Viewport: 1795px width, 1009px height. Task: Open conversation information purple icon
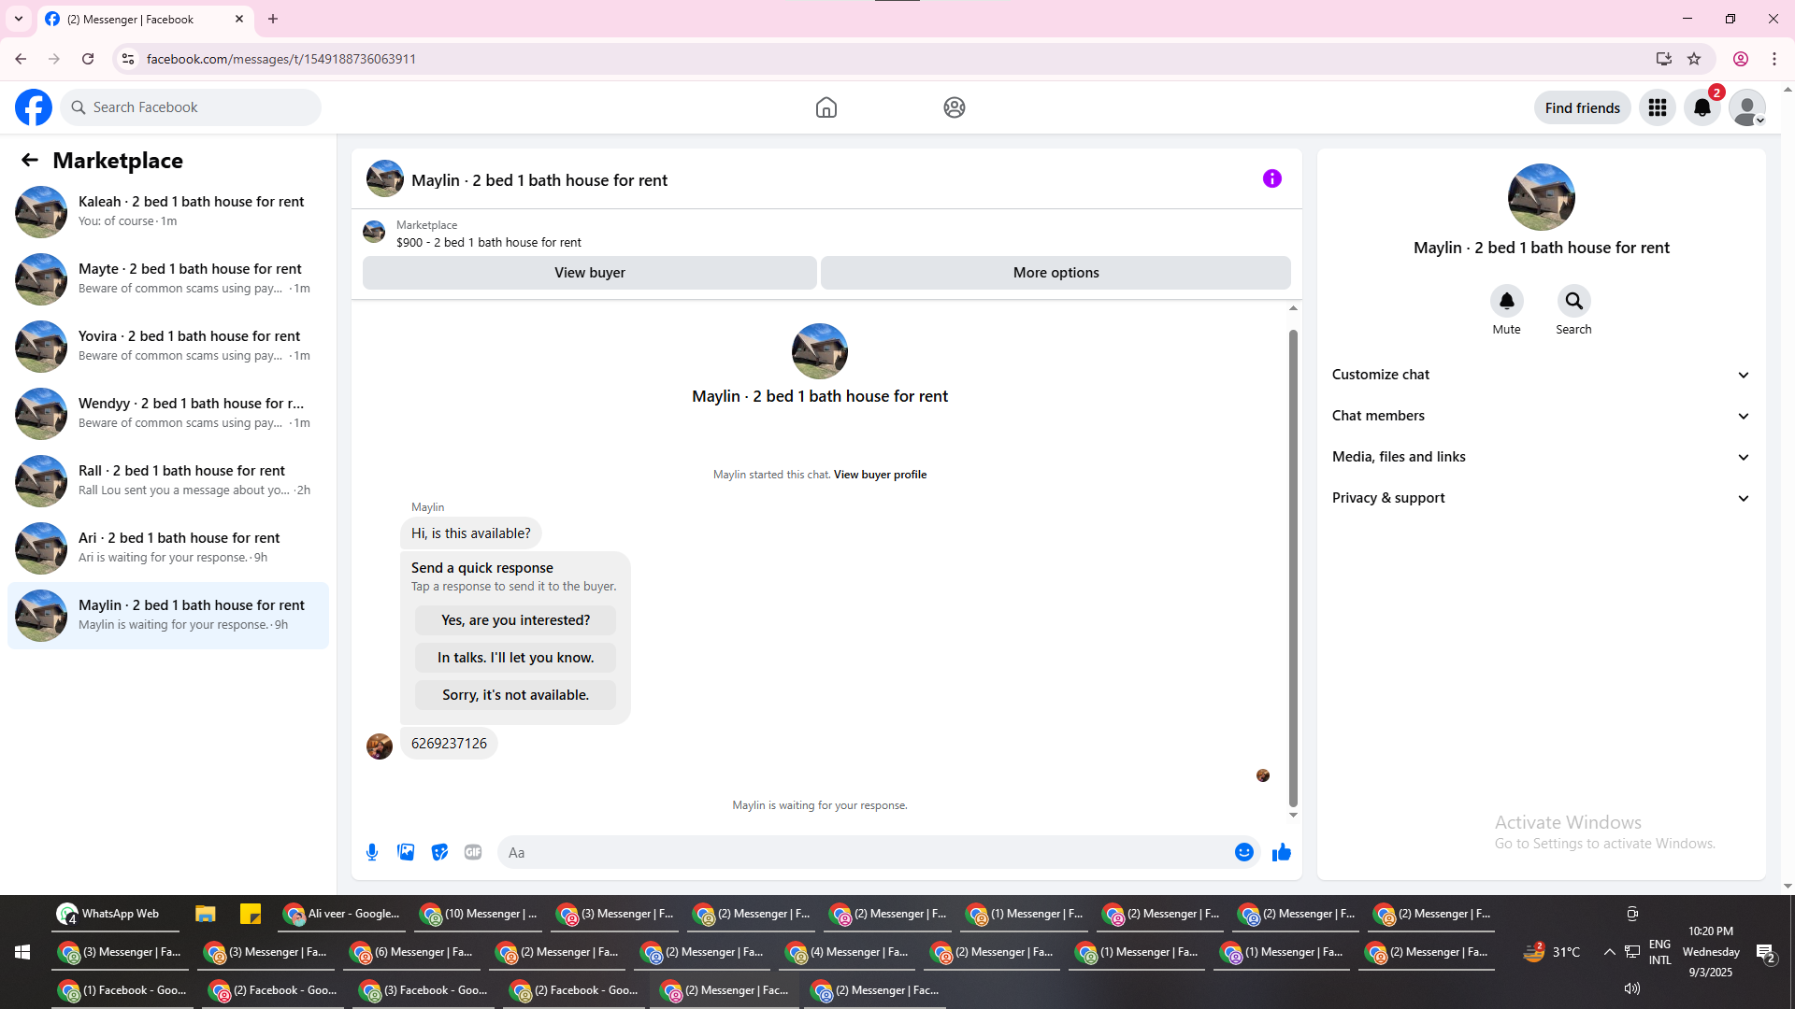pyautogui.click(x=1272, y=178)
